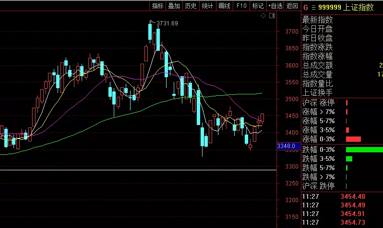Toggle the side panel layout icon
Image resolution: width=383 pixels, height=228 pixels.
point(272,16)
